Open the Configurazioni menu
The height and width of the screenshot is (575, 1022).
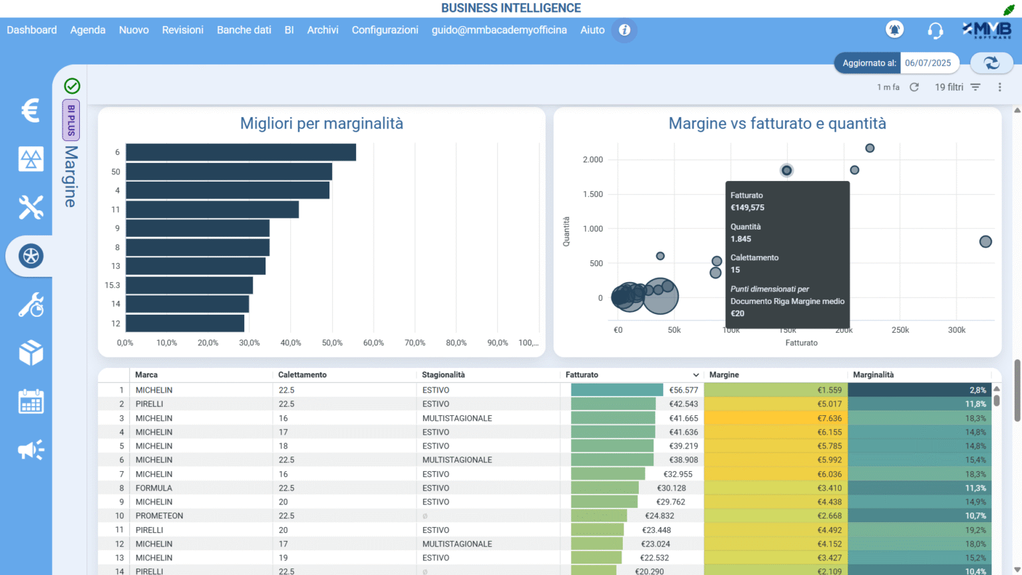pos(385,30)
